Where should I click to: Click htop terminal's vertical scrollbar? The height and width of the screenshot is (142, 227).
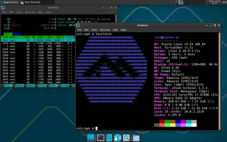click(116, 18)
